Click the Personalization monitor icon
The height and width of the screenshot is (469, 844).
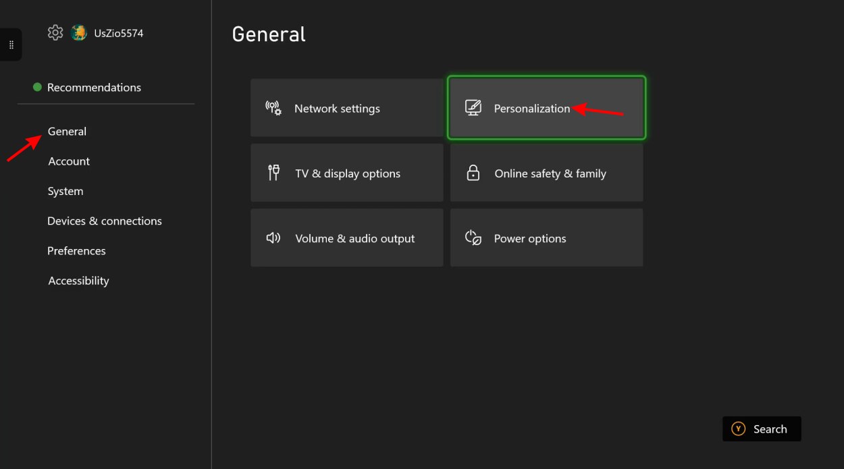[473, 108]
